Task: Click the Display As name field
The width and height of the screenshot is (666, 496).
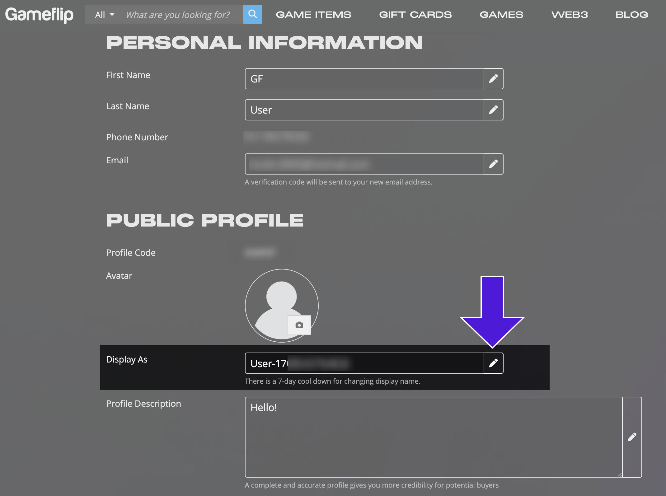Action: [364, 363]
